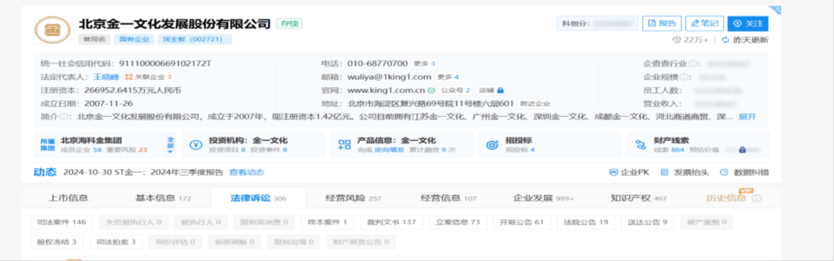Click 数据纠错 data correction
The width and height of the screenshot is (834, 261).
[x=744, y=172]
